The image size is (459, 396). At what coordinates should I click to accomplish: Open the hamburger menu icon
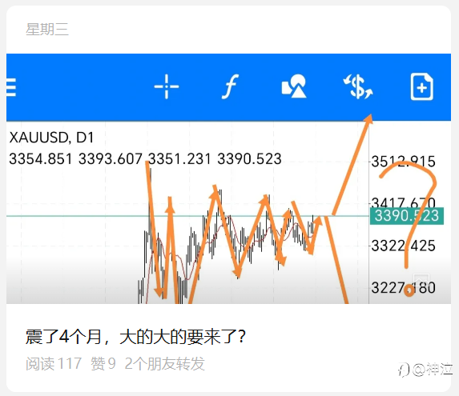coord(11,87)
